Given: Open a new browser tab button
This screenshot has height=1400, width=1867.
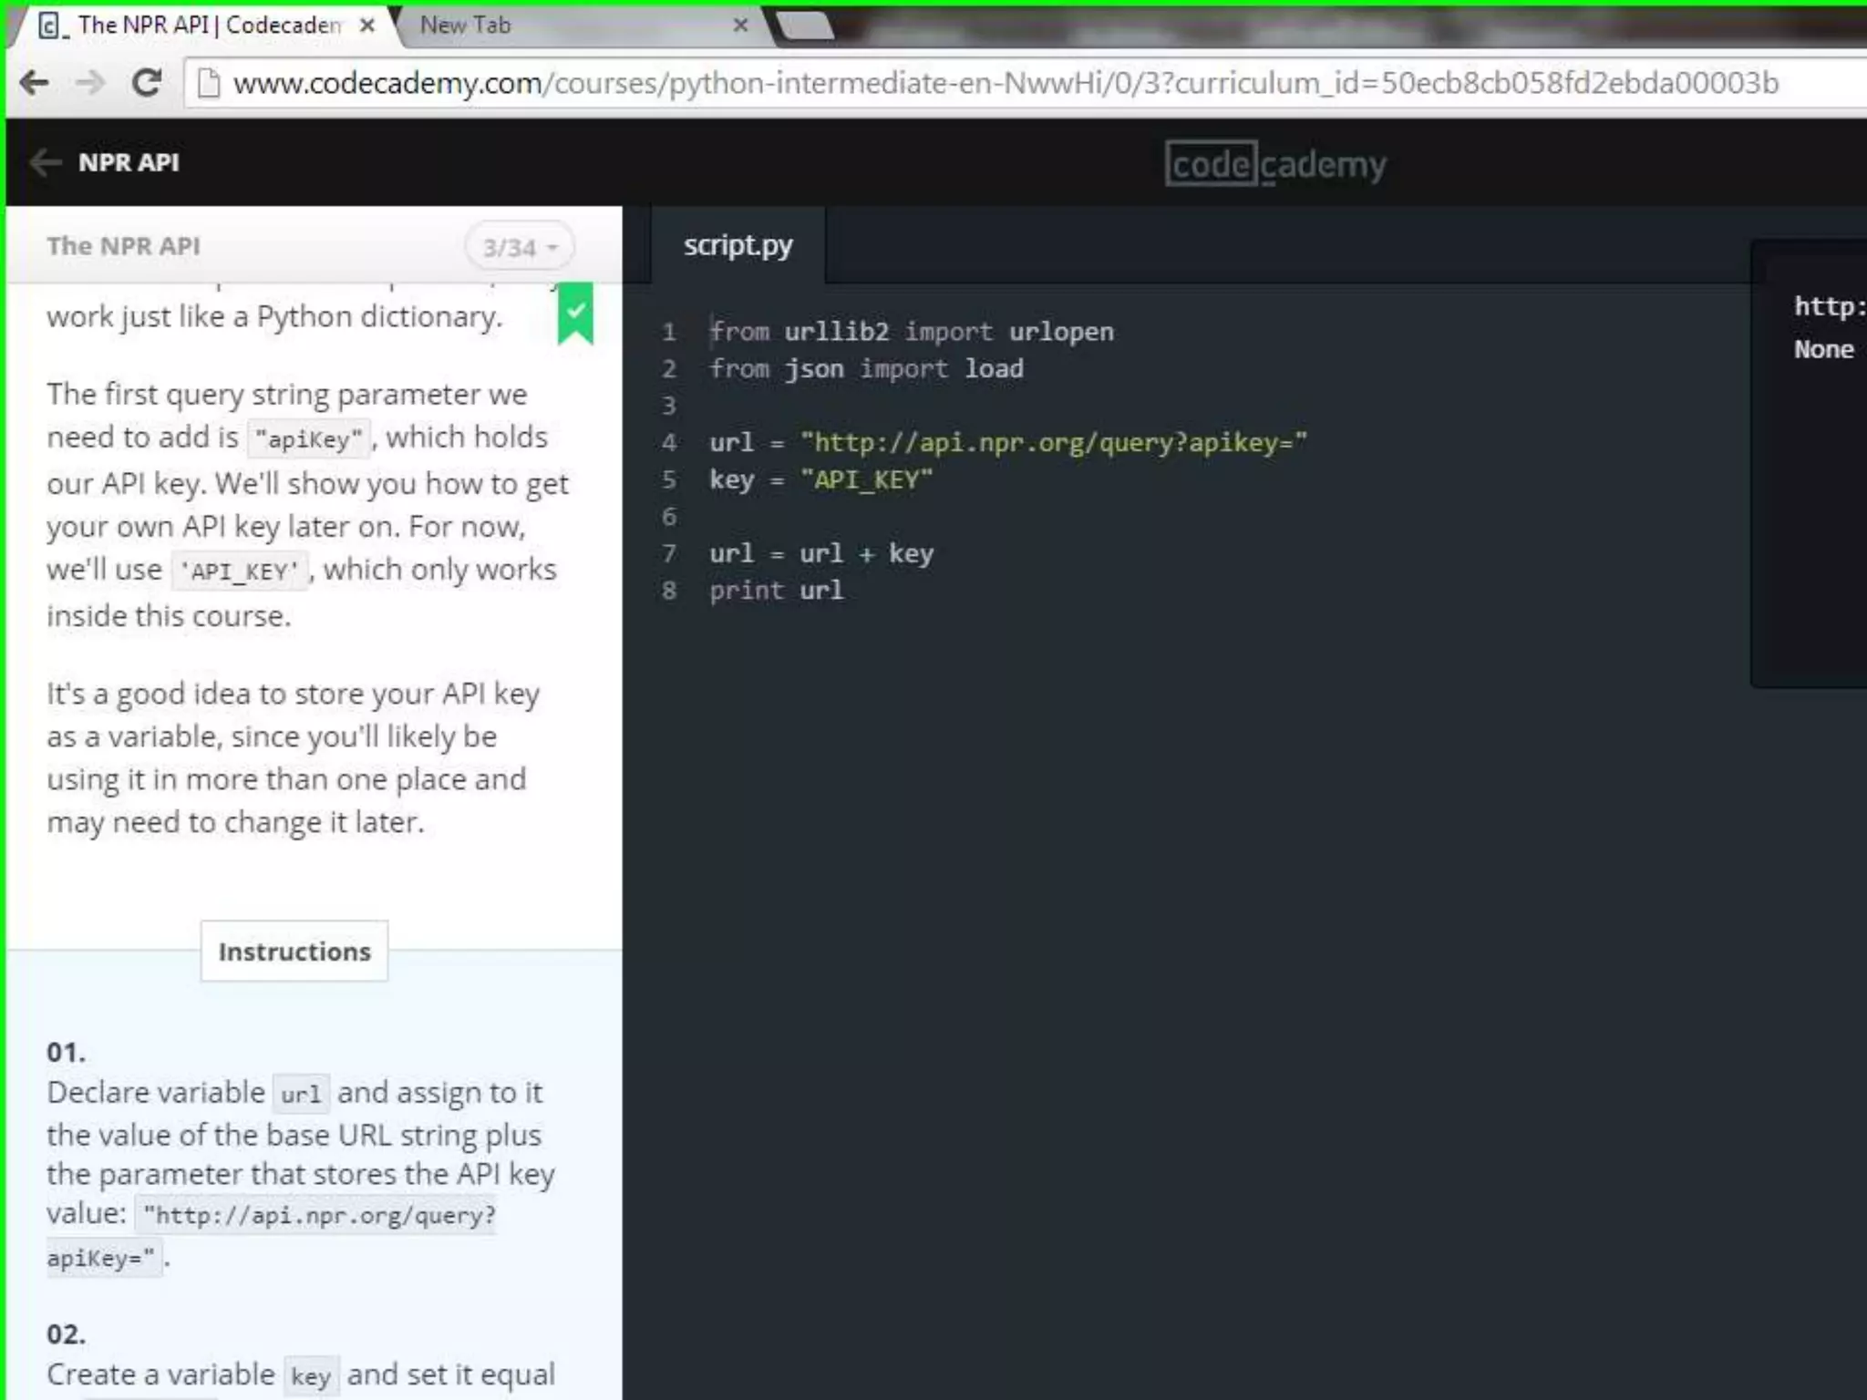Looking at the screenshot, I should pos(805,26).
